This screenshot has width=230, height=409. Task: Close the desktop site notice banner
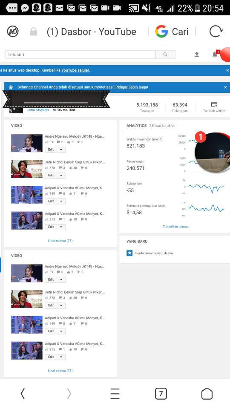[227, 70]
